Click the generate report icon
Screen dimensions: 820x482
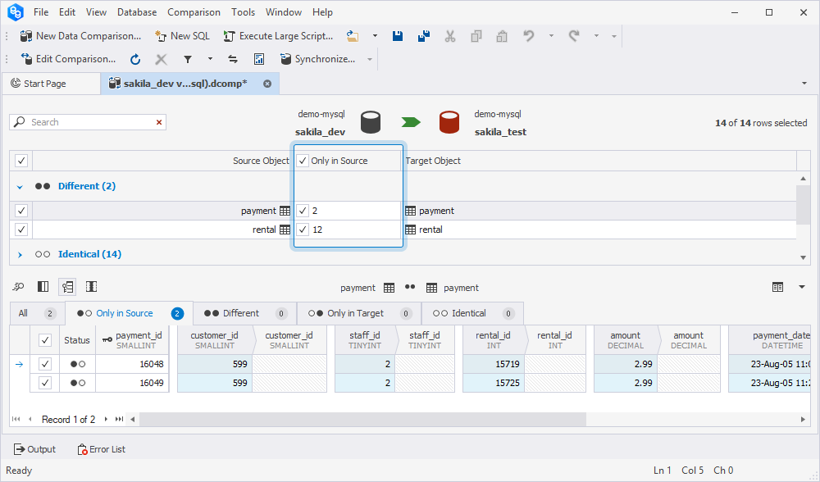258,59
